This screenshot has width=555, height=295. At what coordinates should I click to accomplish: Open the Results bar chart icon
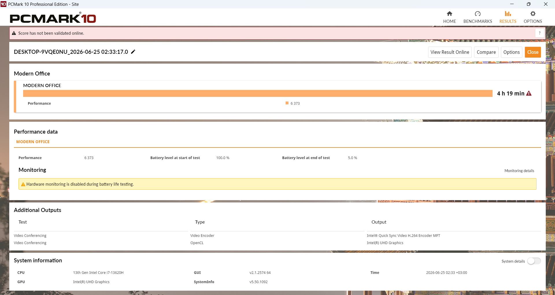508,14
